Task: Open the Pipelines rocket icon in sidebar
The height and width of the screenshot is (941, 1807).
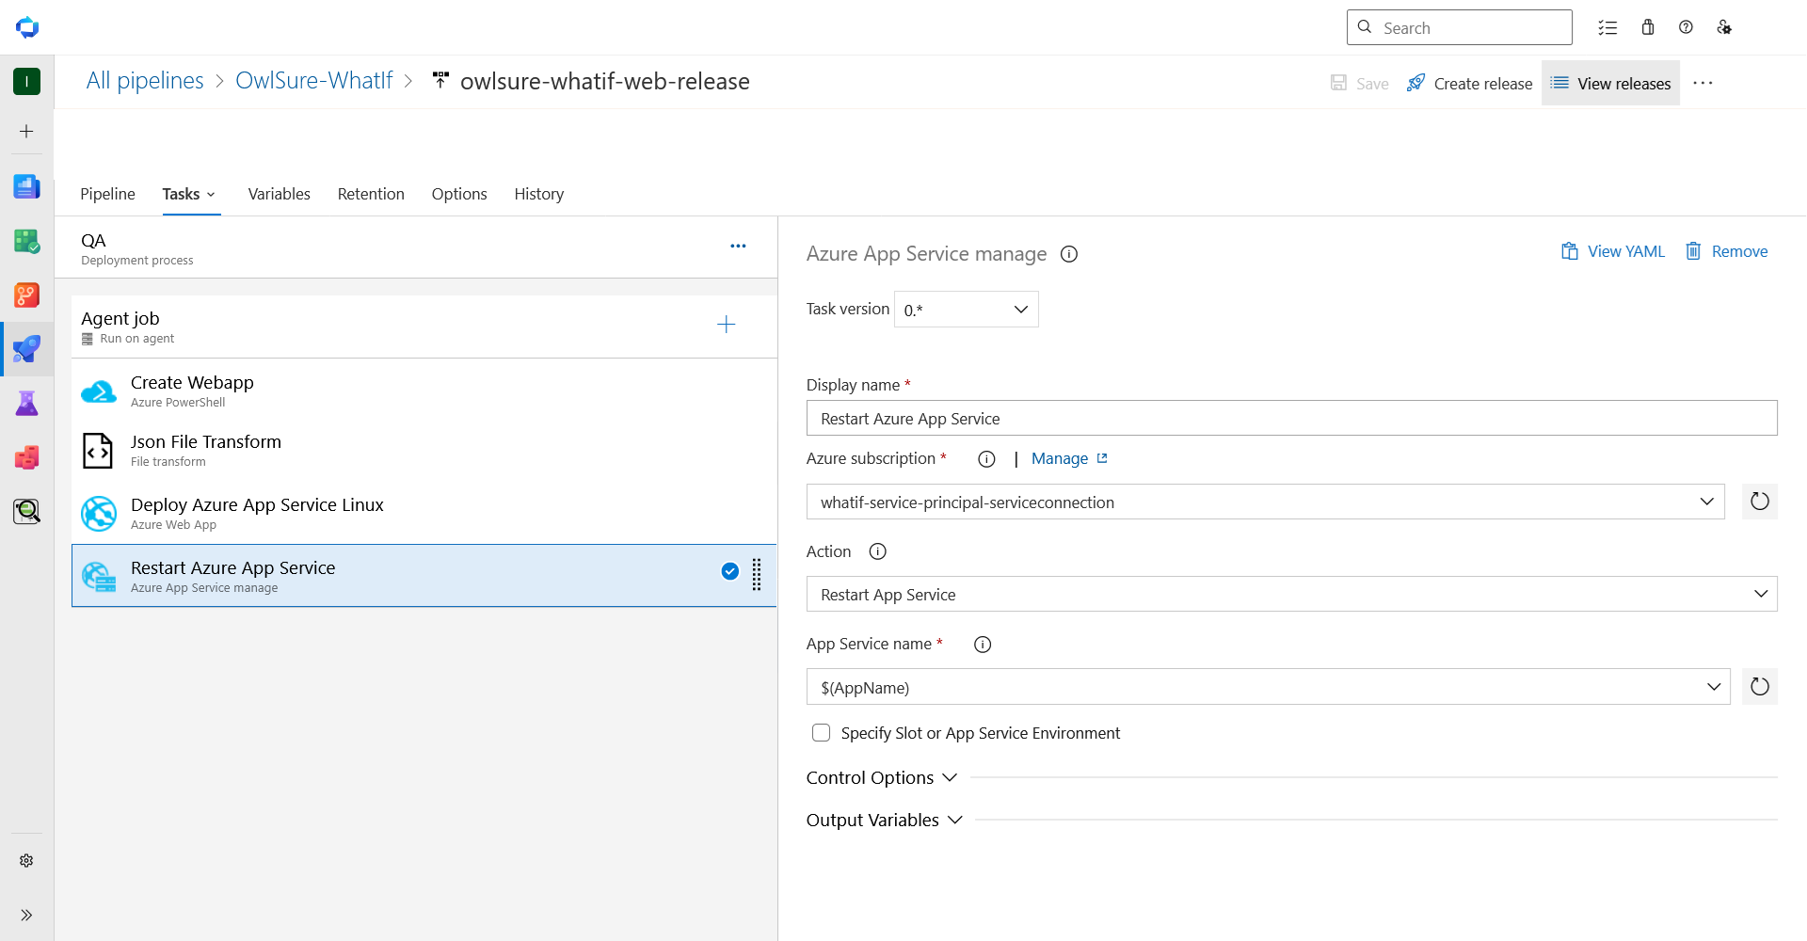Action: click(26, 349)
